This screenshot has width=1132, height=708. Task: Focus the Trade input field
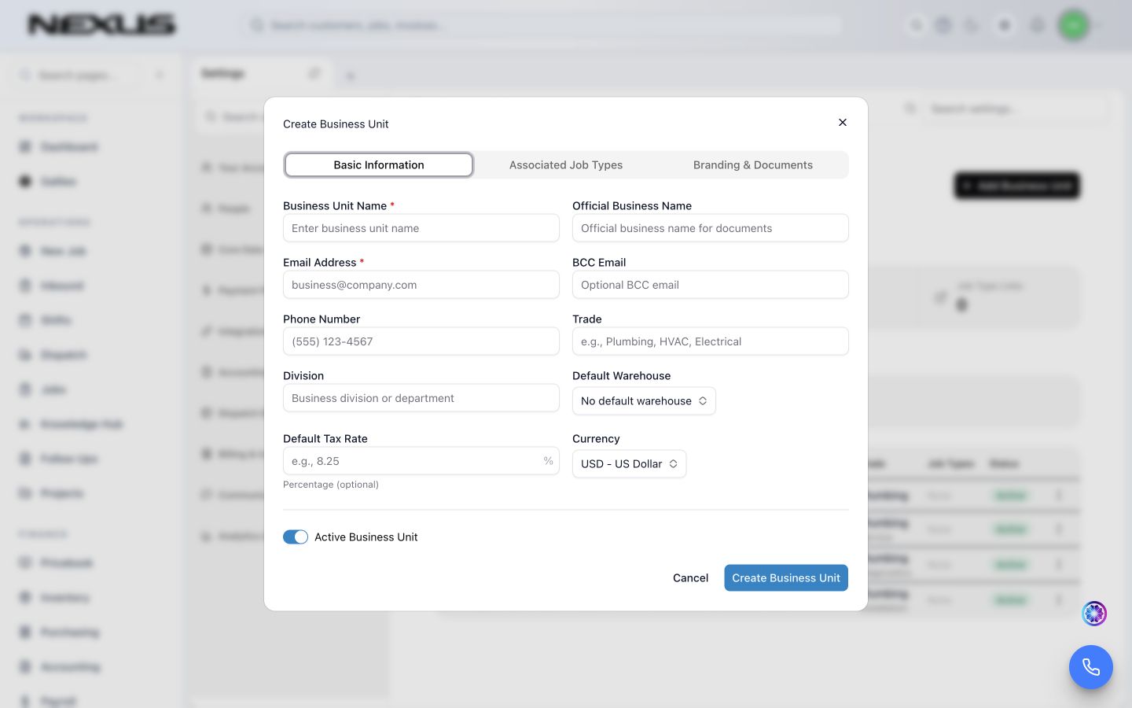711,341
